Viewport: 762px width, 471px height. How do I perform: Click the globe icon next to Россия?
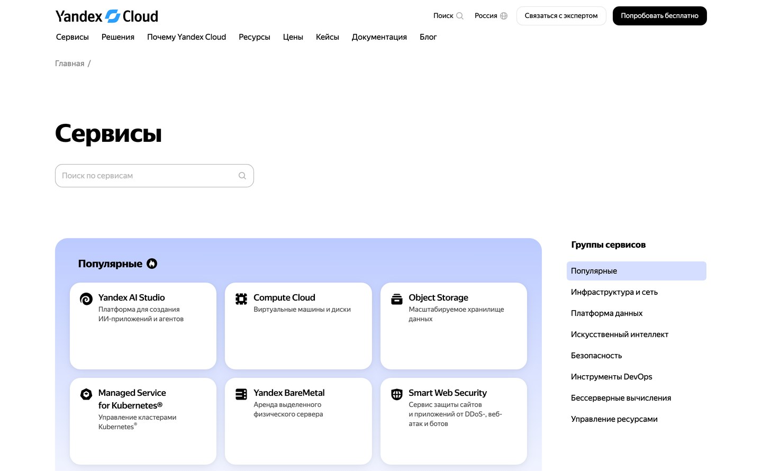pyautogui.click(x=504, y=16)
